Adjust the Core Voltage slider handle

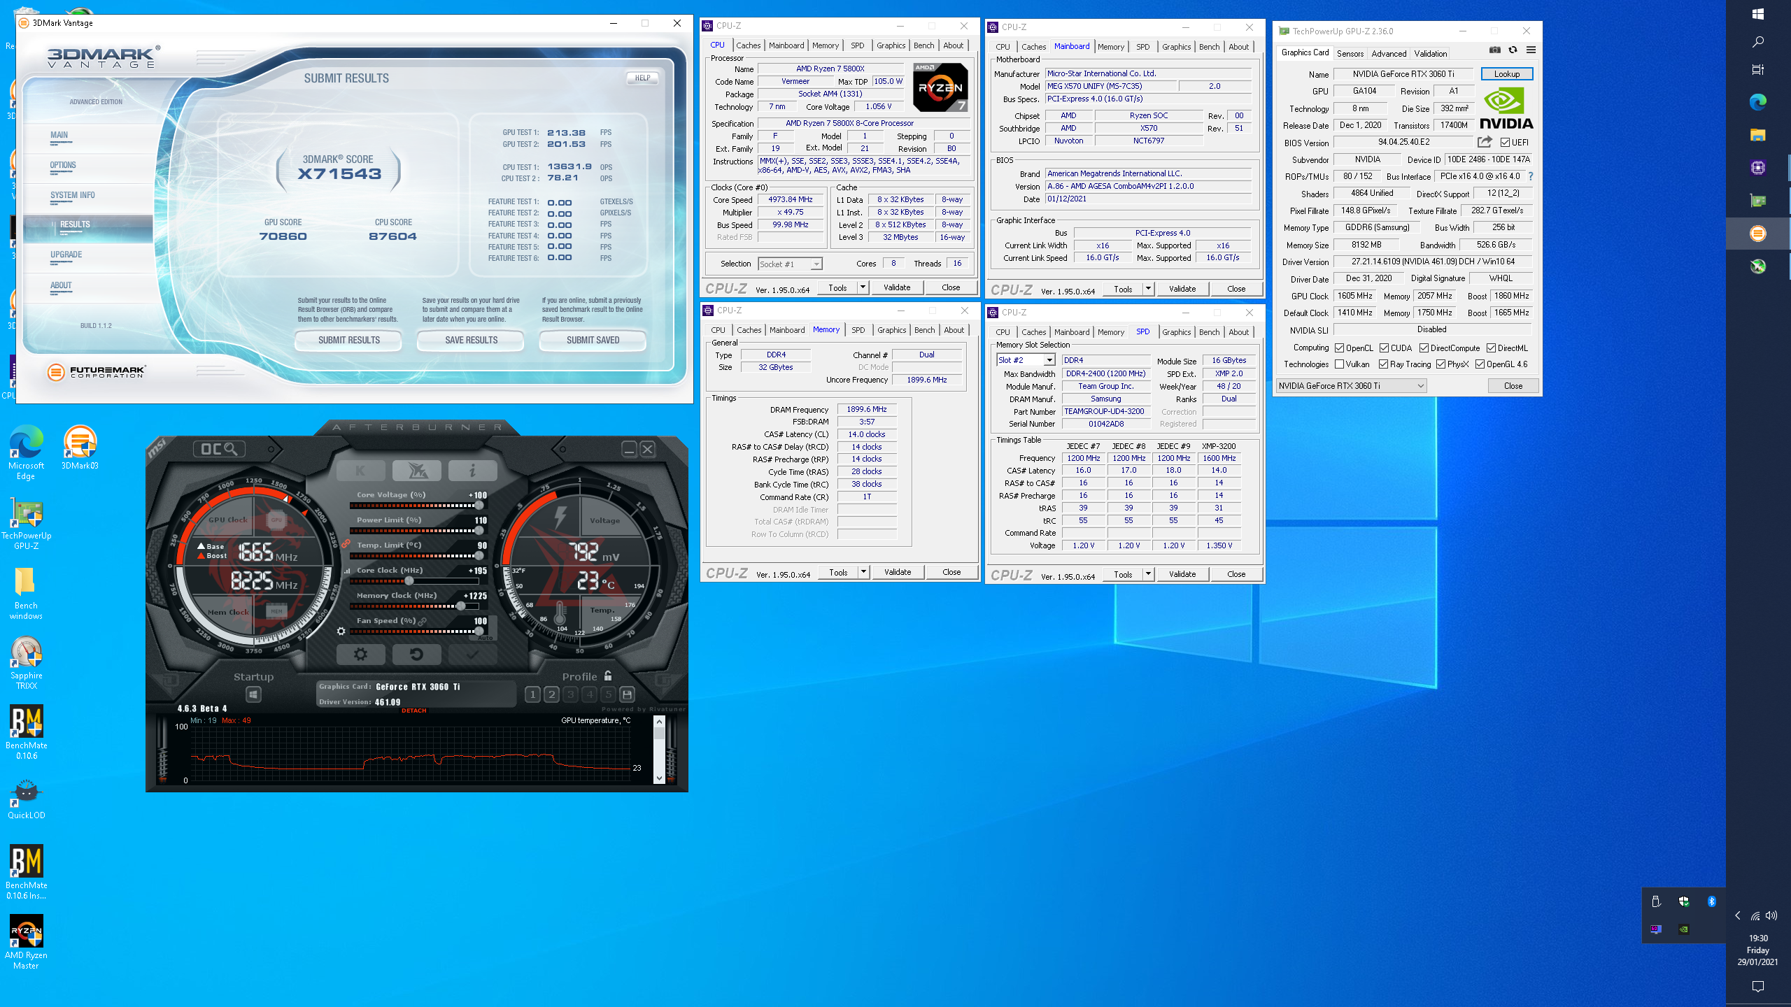(479, 506)
